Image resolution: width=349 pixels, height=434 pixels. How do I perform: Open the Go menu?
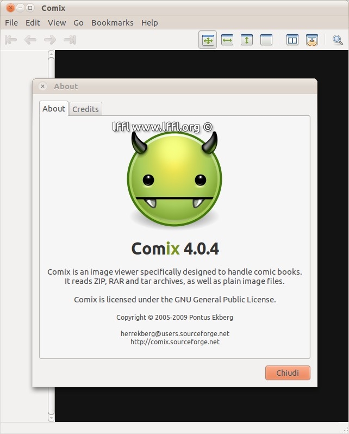coord(78,23)
